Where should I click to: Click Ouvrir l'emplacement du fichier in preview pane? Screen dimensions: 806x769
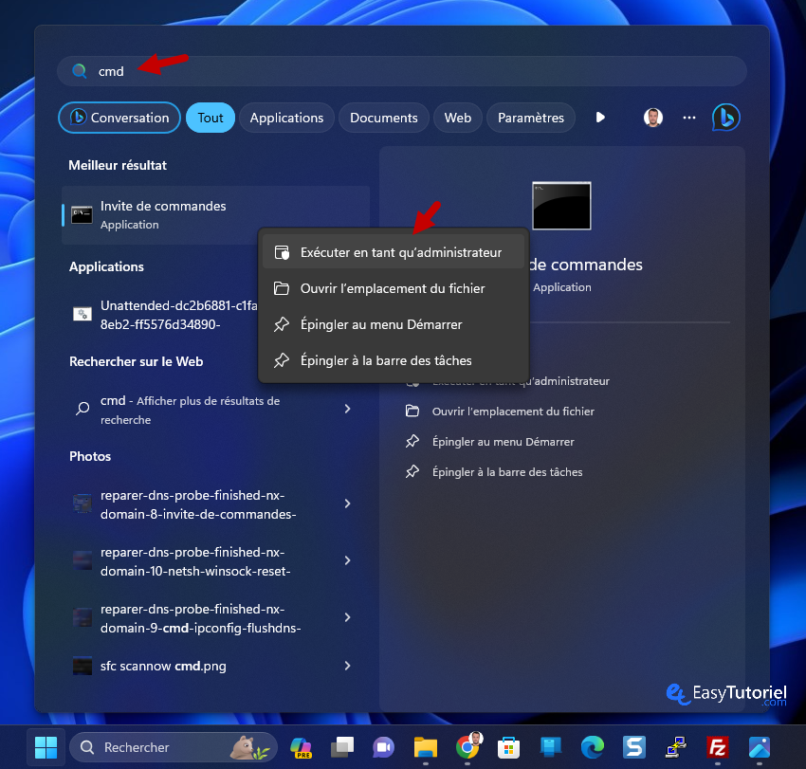(512, 412)
